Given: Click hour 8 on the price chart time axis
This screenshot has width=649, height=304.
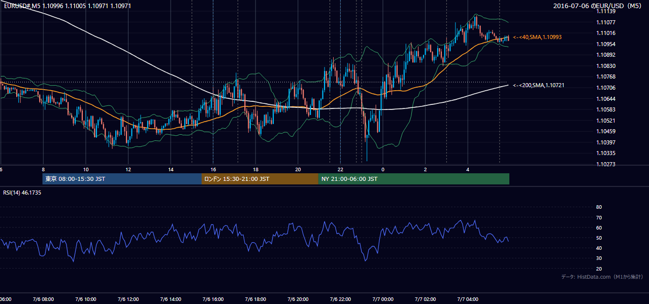Looking at the screenshot, I should pos(43,170).
